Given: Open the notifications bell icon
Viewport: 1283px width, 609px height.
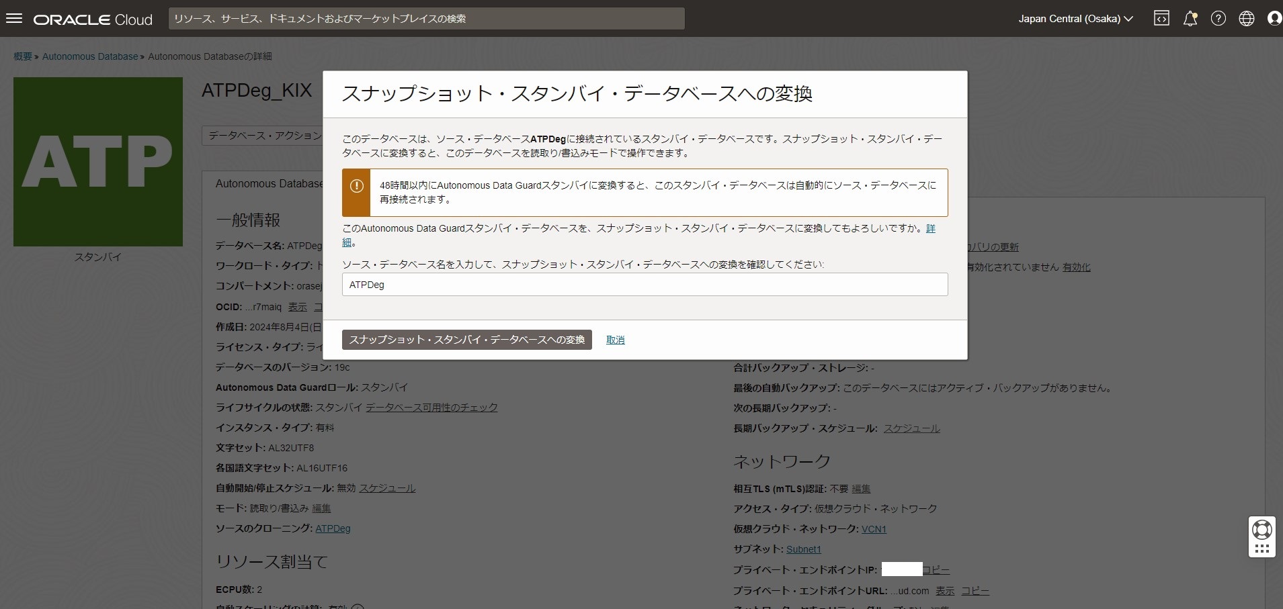Looking at the screenshot, I should click(x=1190, y=19).
